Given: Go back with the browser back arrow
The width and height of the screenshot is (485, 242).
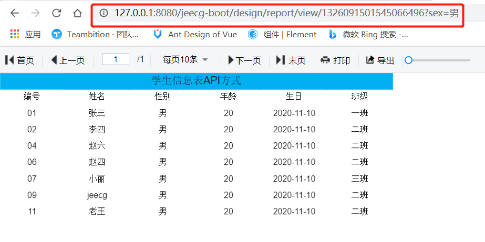Looking at the screenshot, I should point(15,13).
